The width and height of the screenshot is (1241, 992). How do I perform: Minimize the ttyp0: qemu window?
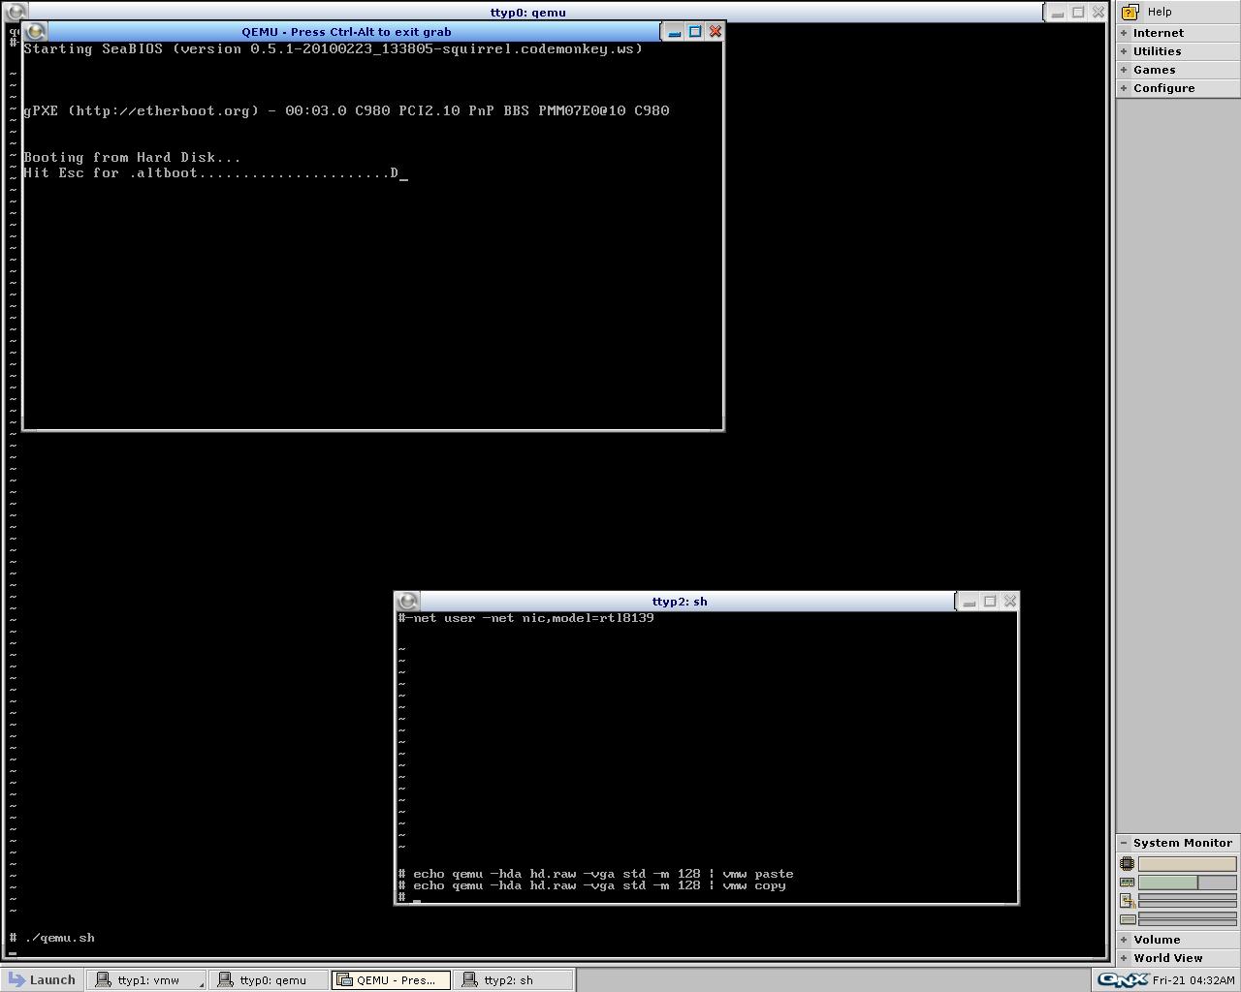point(1058,13)
